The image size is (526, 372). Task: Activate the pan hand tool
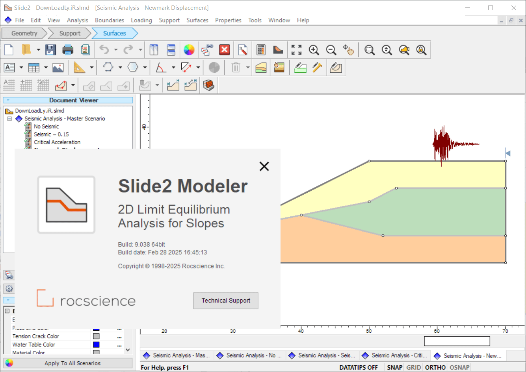pos(348,50)
